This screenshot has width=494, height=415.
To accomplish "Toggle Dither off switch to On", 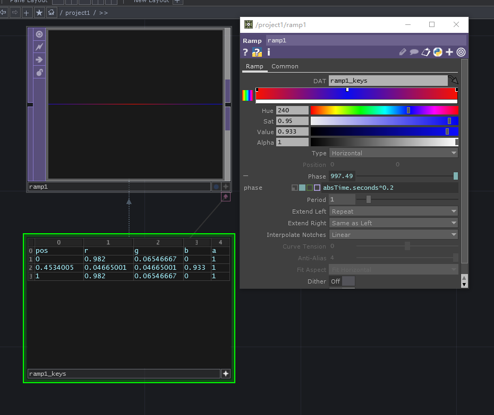I will tap(347, 281).
